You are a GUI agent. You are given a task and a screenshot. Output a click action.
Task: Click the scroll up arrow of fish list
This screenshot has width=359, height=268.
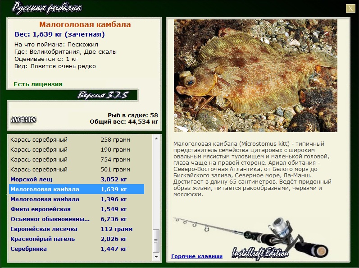tap(156, 139)
